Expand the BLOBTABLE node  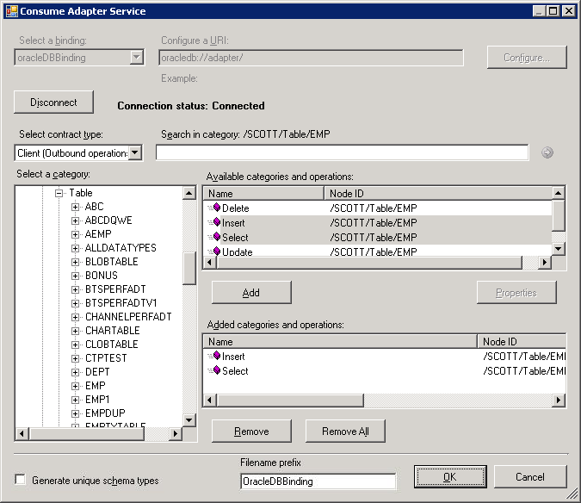[x=75, y=262]
